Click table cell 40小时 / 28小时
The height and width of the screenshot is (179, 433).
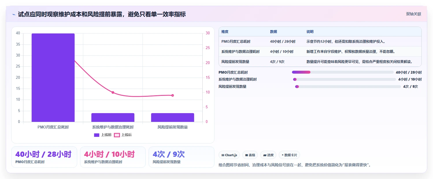tap(283, 42)
